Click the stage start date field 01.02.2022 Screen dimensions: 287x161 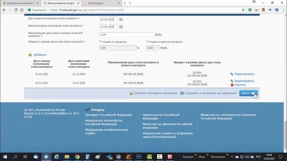108,19
